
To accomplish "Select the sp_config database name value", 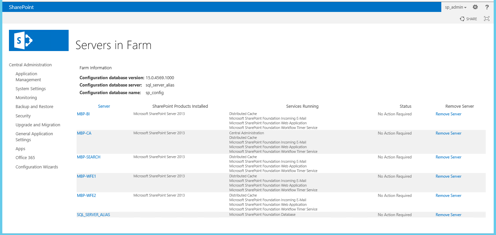I will (155, 93).
